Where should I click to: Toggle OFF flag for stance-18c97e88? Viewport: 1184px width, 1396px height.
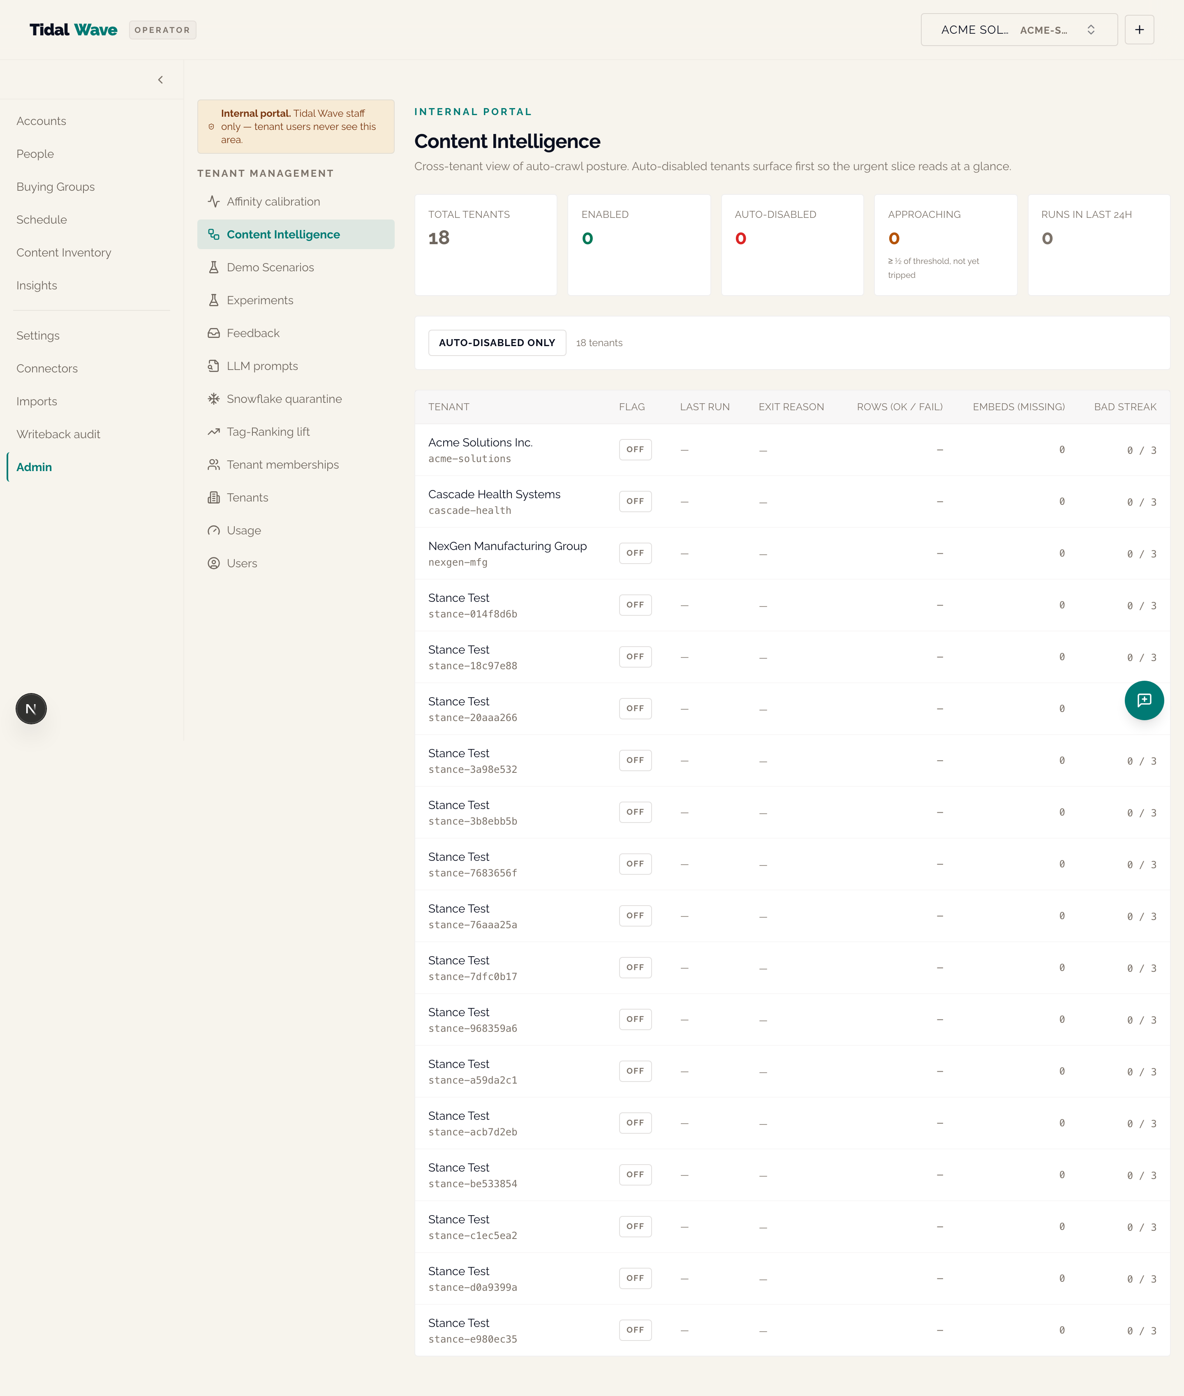(635, 656)
